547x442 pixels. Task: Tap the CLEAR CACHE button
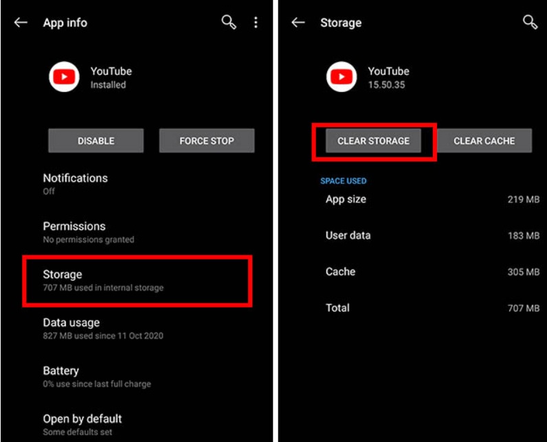484,141
